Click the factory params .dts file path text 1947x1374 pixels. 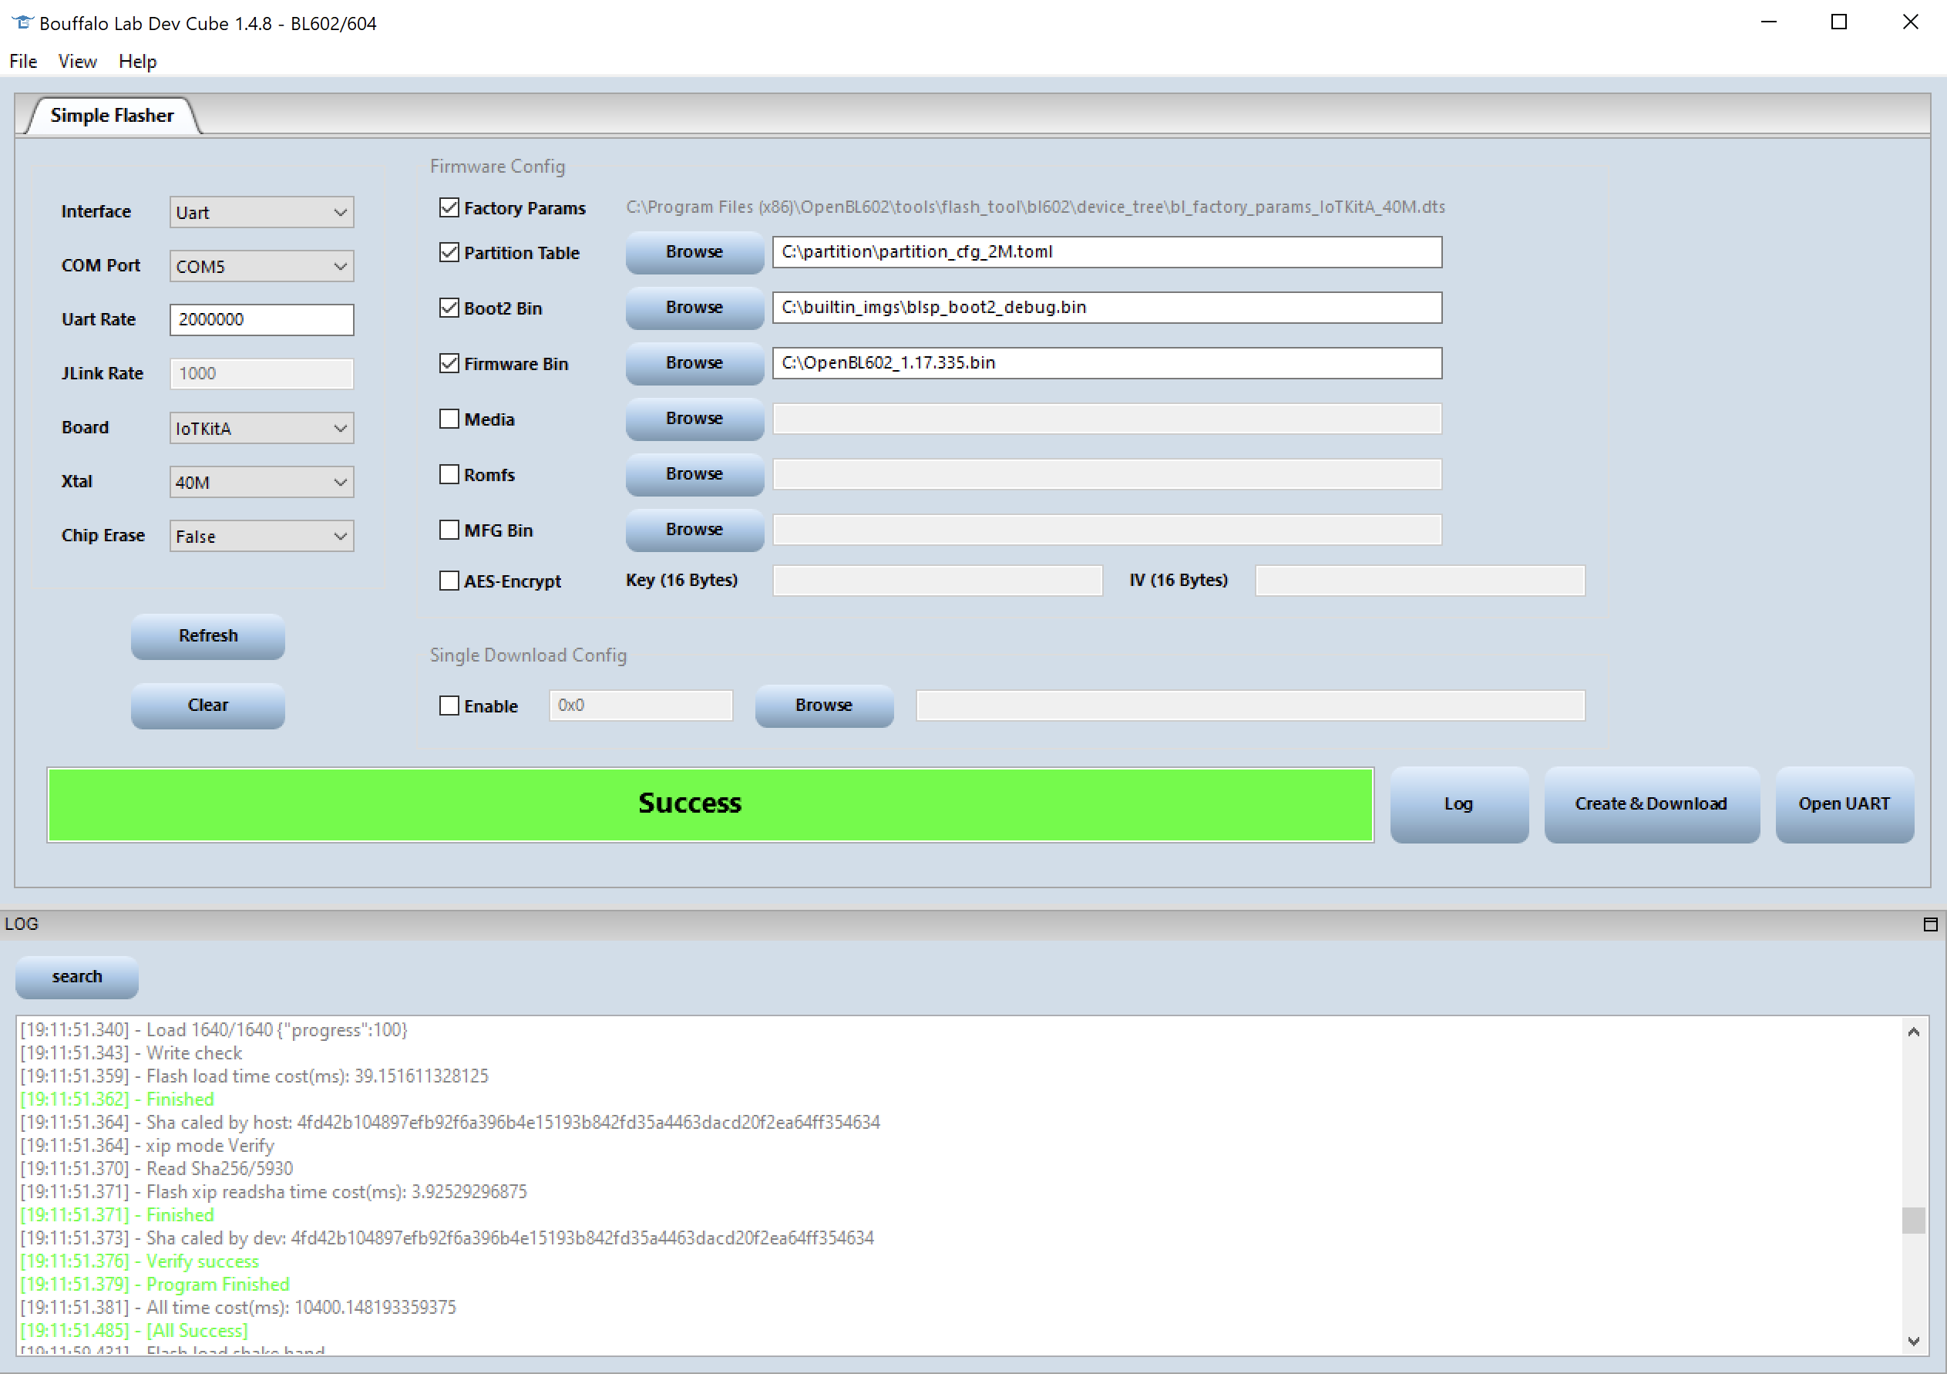[1035, 207]
